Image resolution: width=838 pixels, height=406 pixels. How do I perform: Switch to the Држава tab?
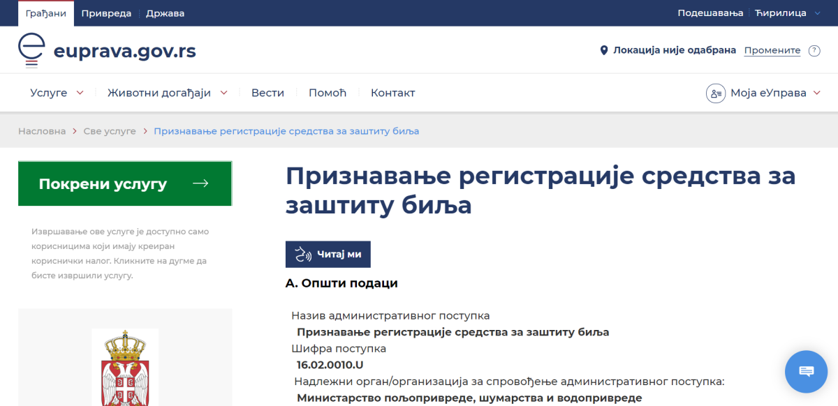pyautogui.click(x=166, y=13)
